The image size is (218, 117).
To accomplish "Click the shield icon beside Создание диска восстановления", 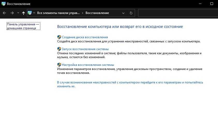I will (x=59, y=37).
